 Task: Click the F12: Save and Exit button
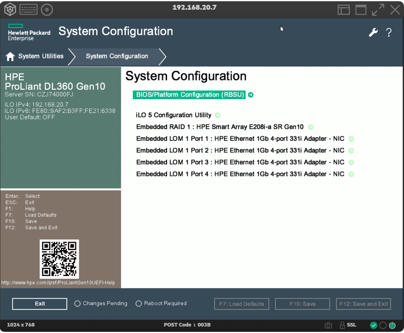[363, 304]
